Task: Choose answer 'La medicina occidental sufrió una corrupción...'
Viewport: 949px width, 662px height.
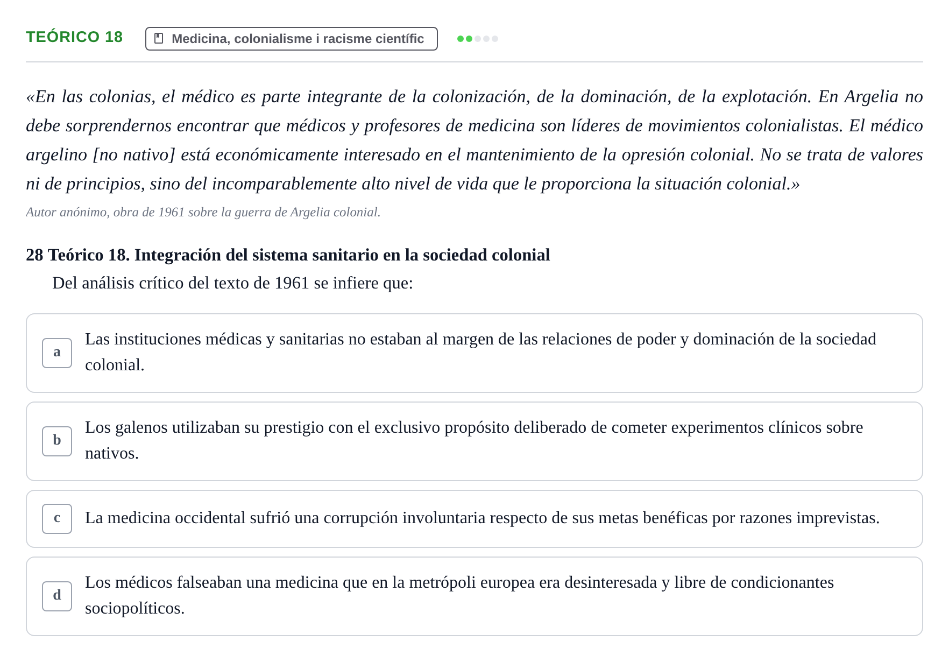Action: 474,519
